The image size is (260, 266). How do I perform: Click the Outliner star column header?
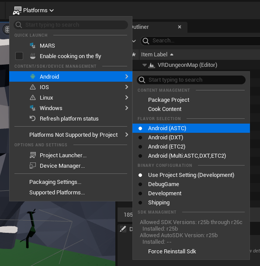tap(134, 55)
